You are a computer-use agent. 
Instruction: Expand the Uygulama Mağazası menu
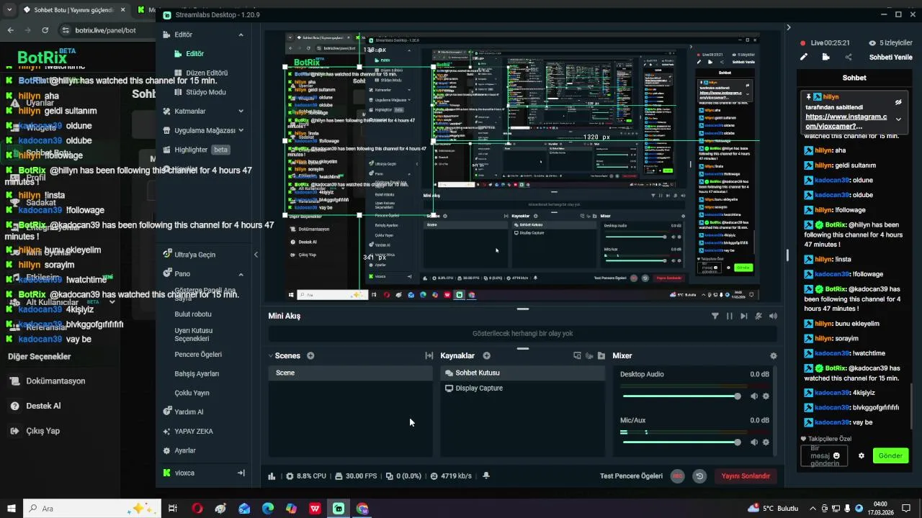click(x=241, y=130)
